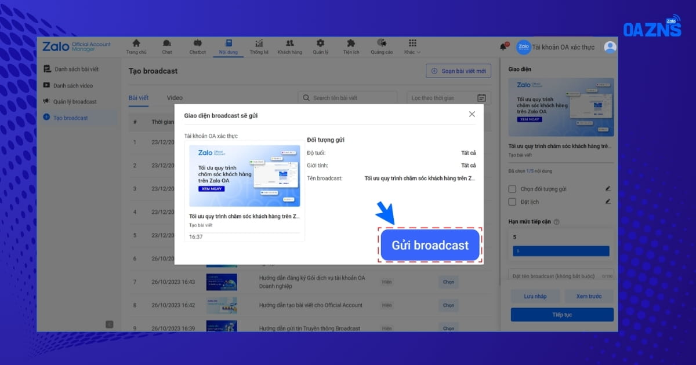Select the Nội dung navigation icon
The height and width of the screenshot is (365, 696).
click(229, 46)
